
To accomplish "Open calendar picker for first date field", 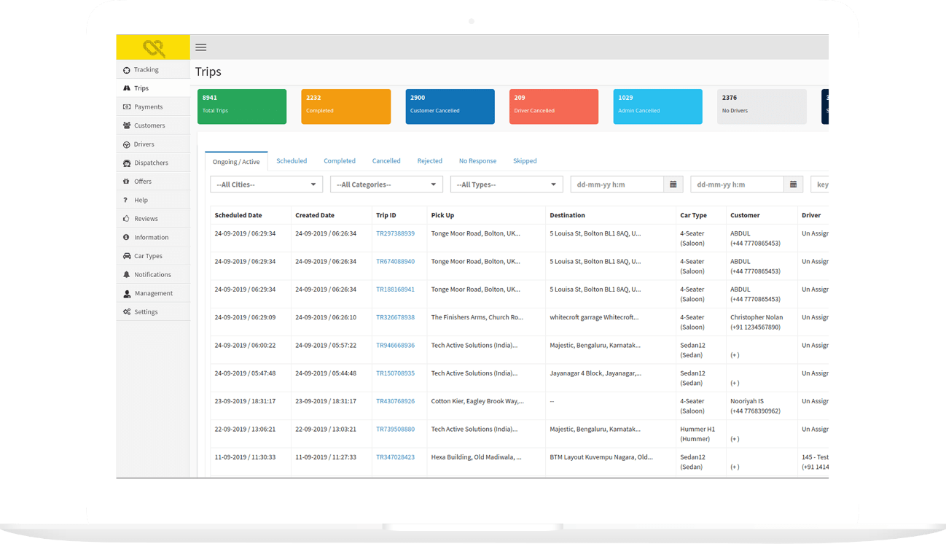I will pos(673,184).
